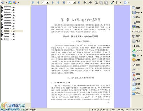Check the box for 00000009.jpg
The width and height of the screenshot is (143, 111).
2,26
